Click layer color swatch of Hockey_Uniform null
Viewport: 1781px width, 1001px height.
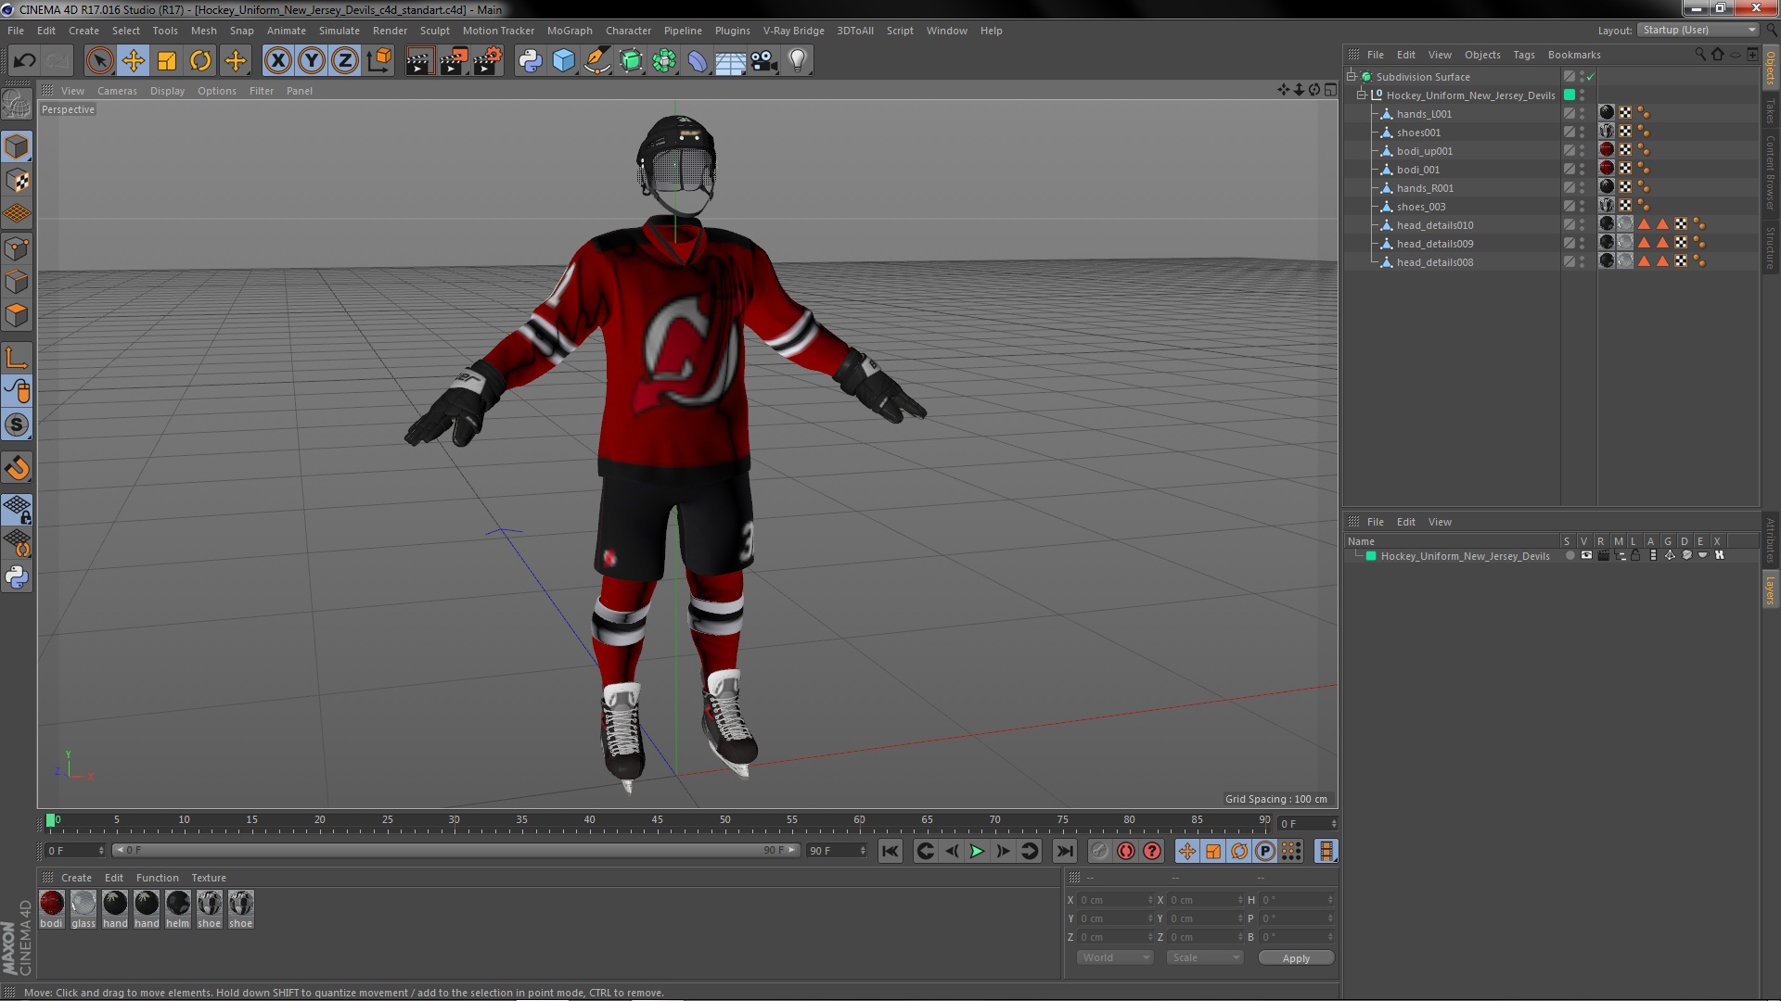1570,95
